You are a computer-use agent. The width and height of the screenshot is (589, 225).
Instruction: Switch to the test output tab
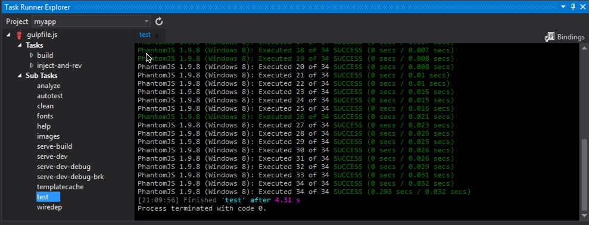(145, 35)
